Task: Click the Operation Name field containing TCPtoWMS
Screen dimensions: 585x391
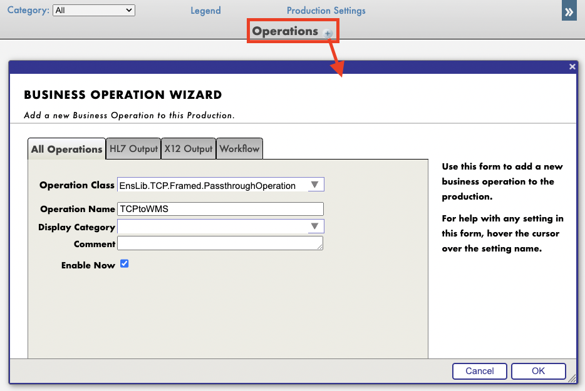Action: [220, 209]
